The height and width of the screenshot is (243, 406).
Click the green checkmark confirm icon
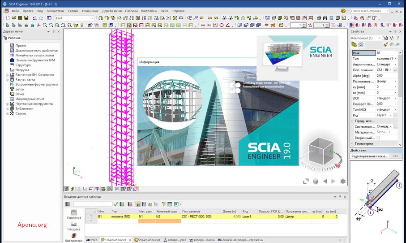click(x=116, y=204)
